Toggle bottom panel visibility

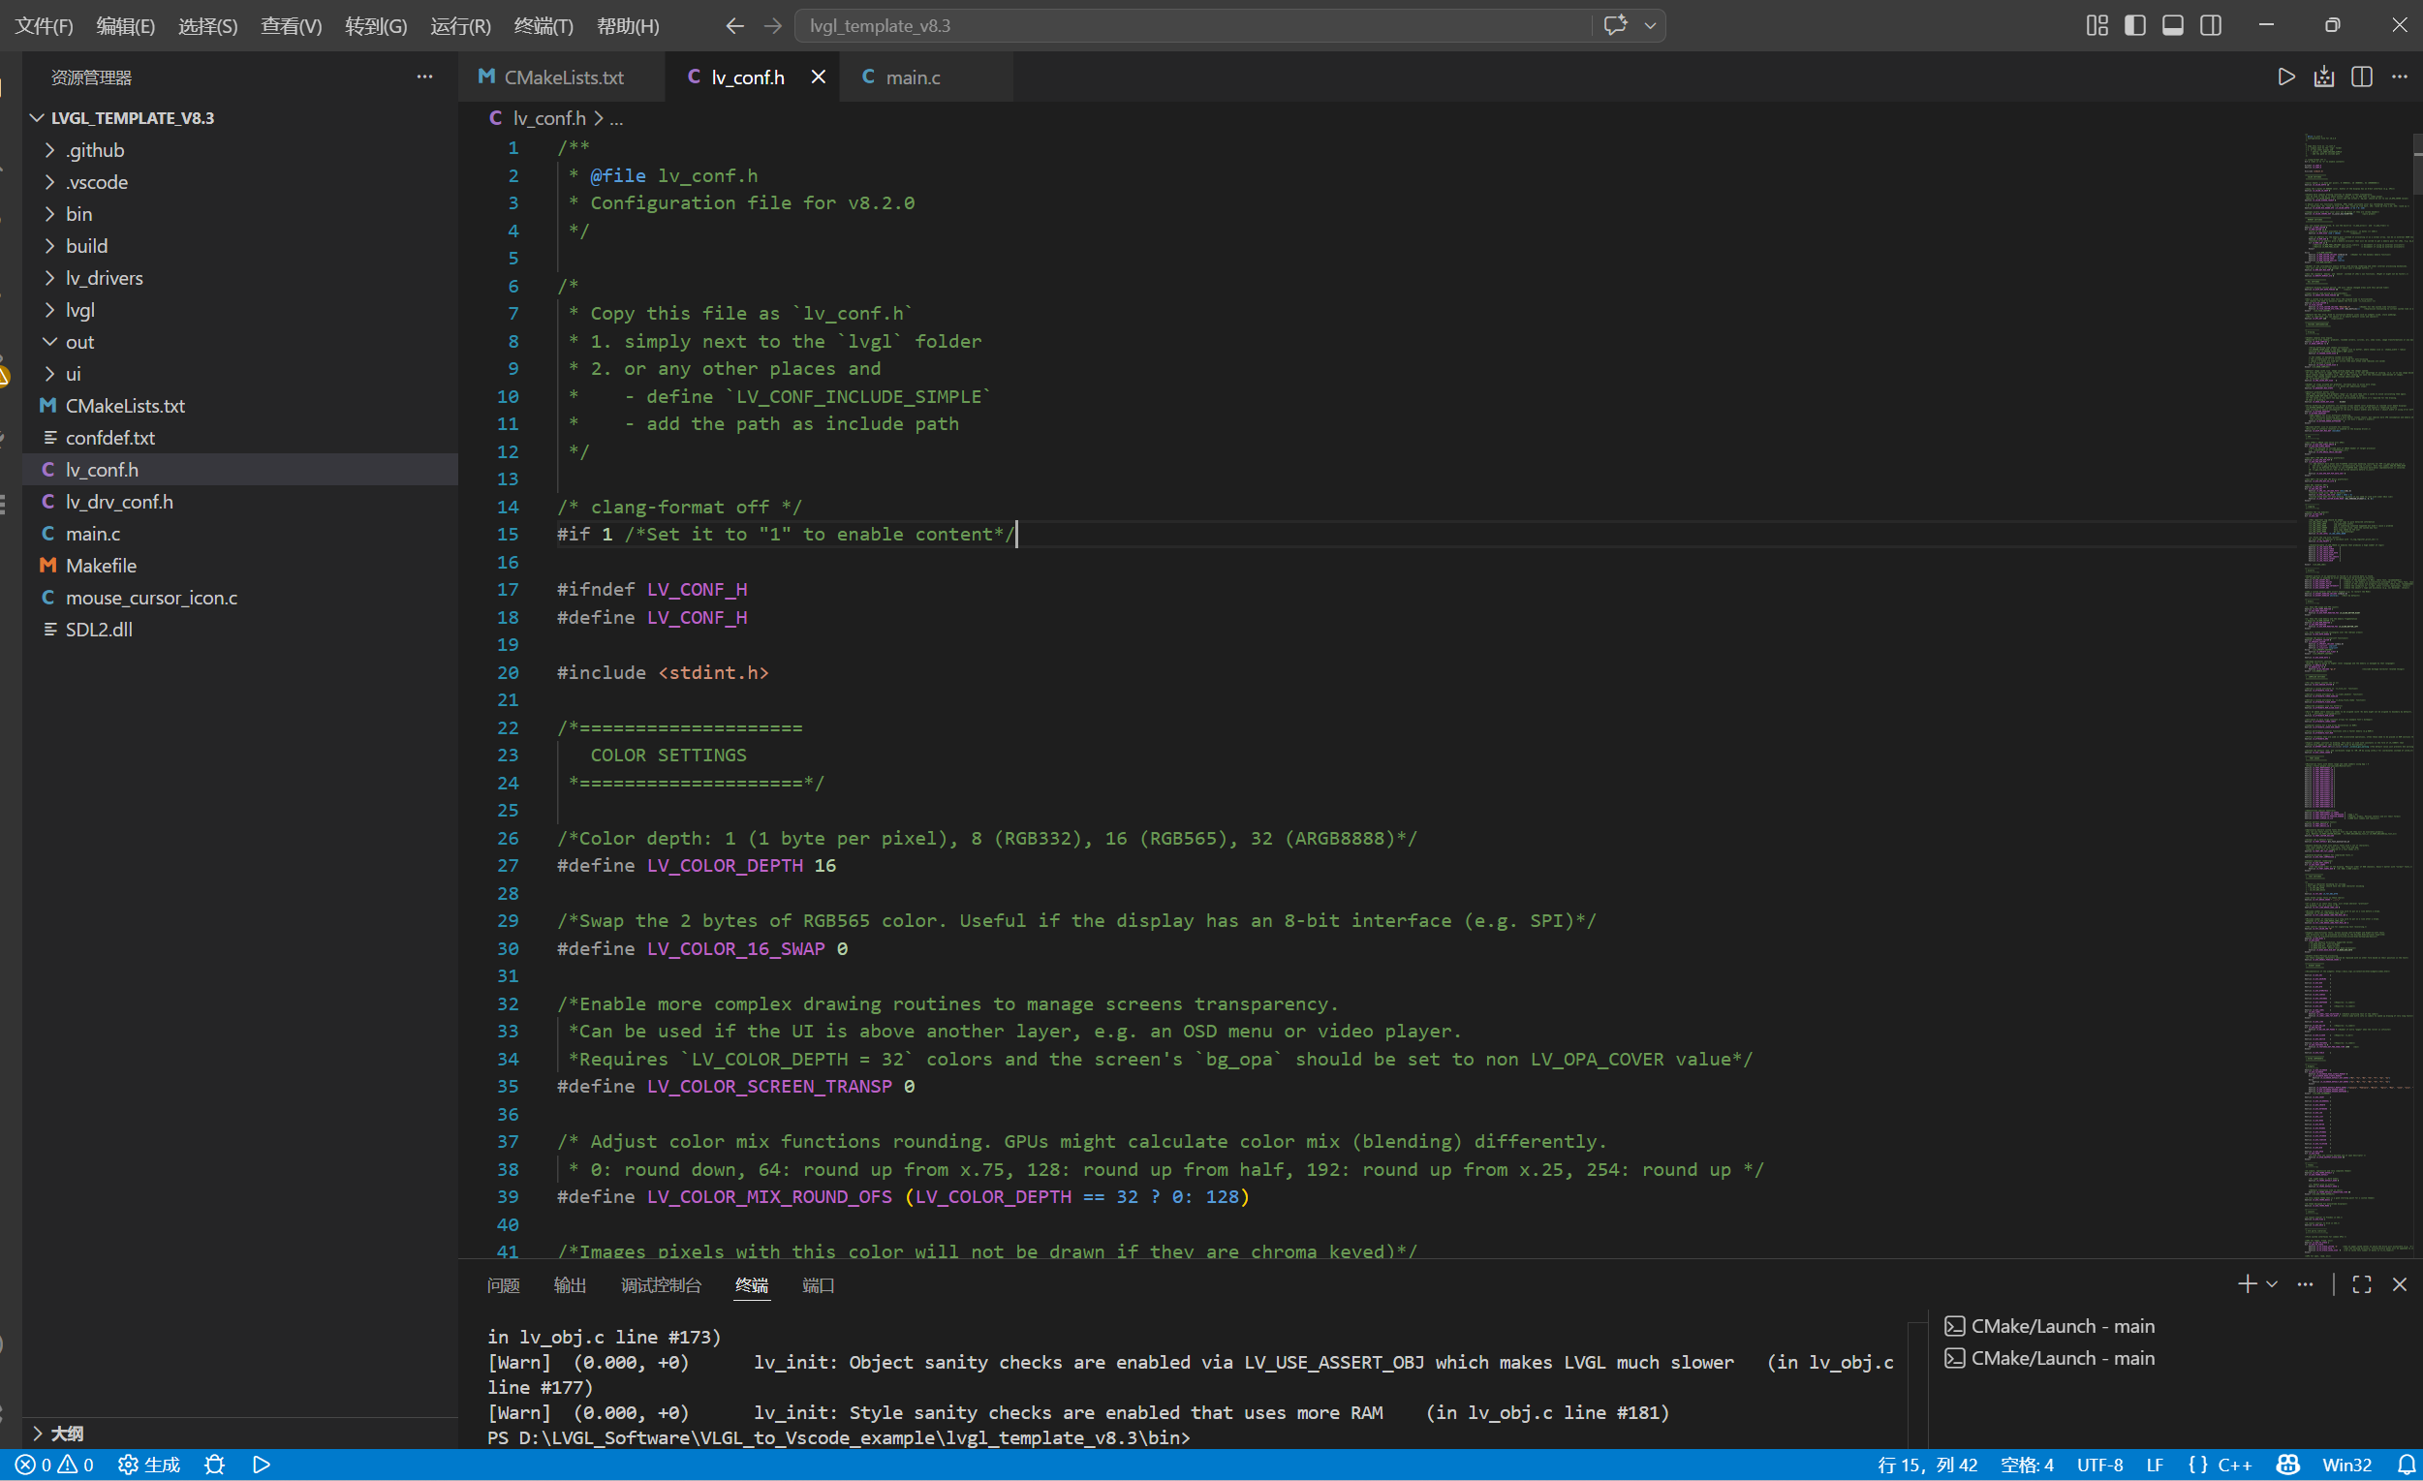(2173, 25)
